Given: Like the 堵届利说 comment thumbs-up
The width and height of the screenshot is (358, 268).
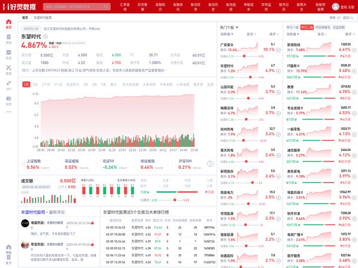Looking at the screenshot, I should point(92,223).
